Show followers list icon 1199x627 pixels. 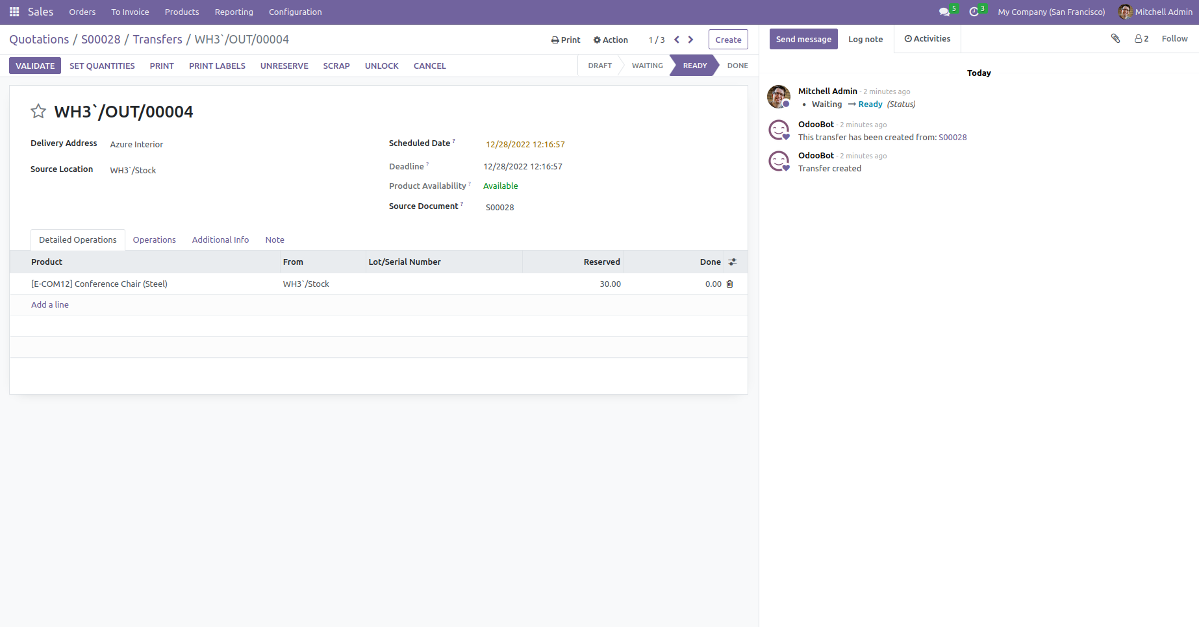pyautogui.click(x=1141, y=39)
